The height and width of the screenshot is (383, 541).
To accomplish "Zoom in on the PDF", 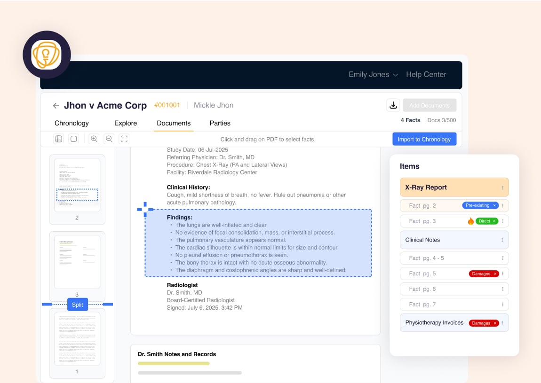I will pos(94,139).
